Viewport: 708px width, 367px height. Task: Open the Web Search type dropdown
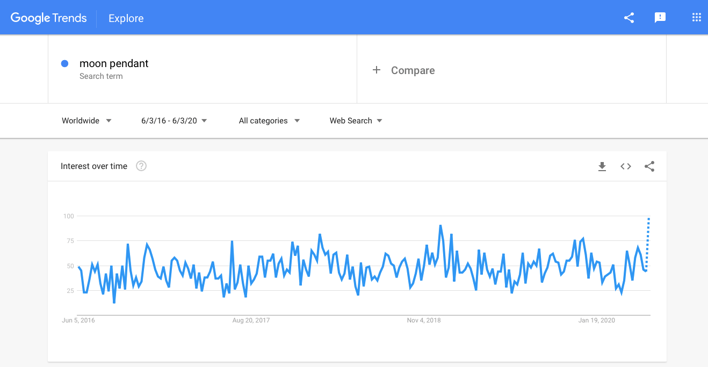click(x=356, y=121)
